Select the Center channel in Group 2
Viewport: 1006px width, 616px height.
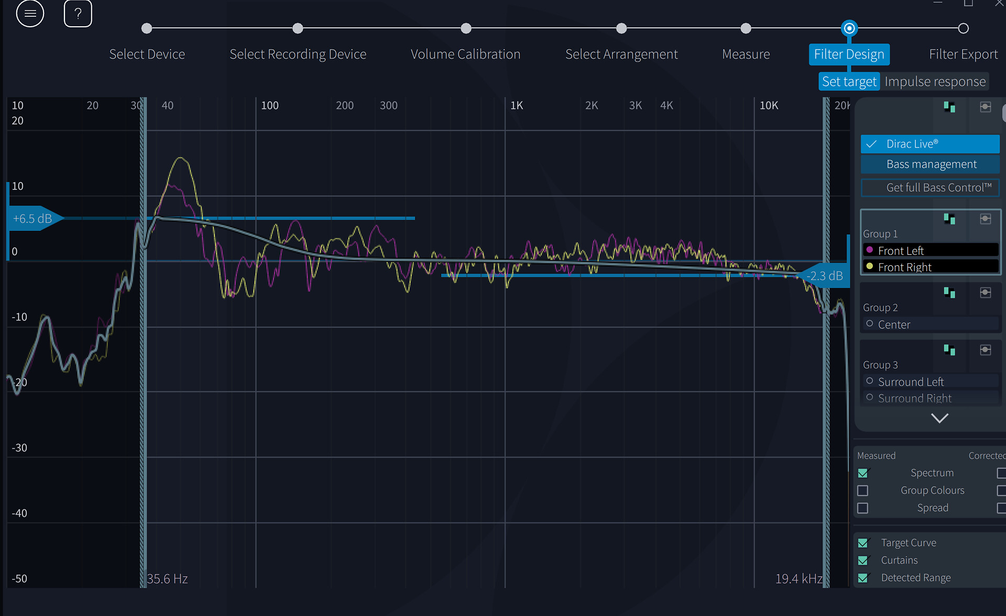pos(894,324)
